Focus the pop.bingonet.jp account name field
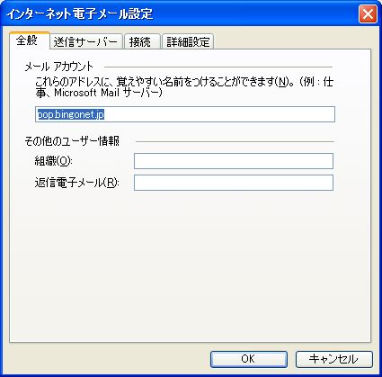 [x=185, y=114]
